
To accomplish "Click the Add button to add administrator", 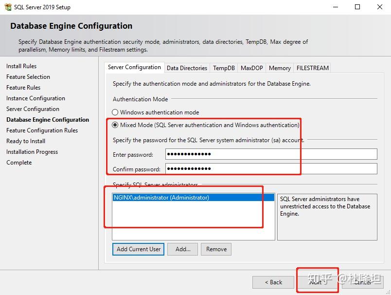I will click(x=182, y=249).
